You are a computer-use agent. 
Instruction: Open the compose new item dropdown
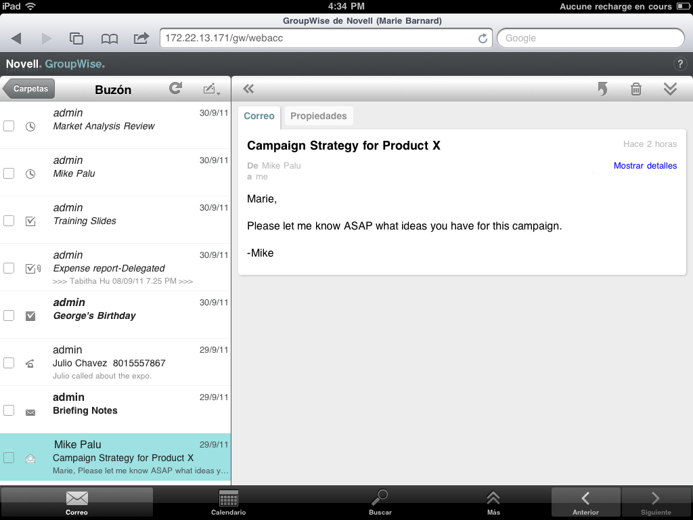click(211, 89)
